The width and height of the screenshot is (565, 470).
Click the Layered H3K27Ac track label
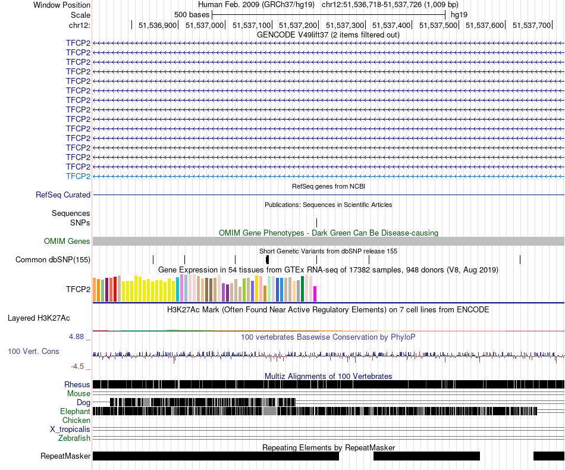coord(39,318)
